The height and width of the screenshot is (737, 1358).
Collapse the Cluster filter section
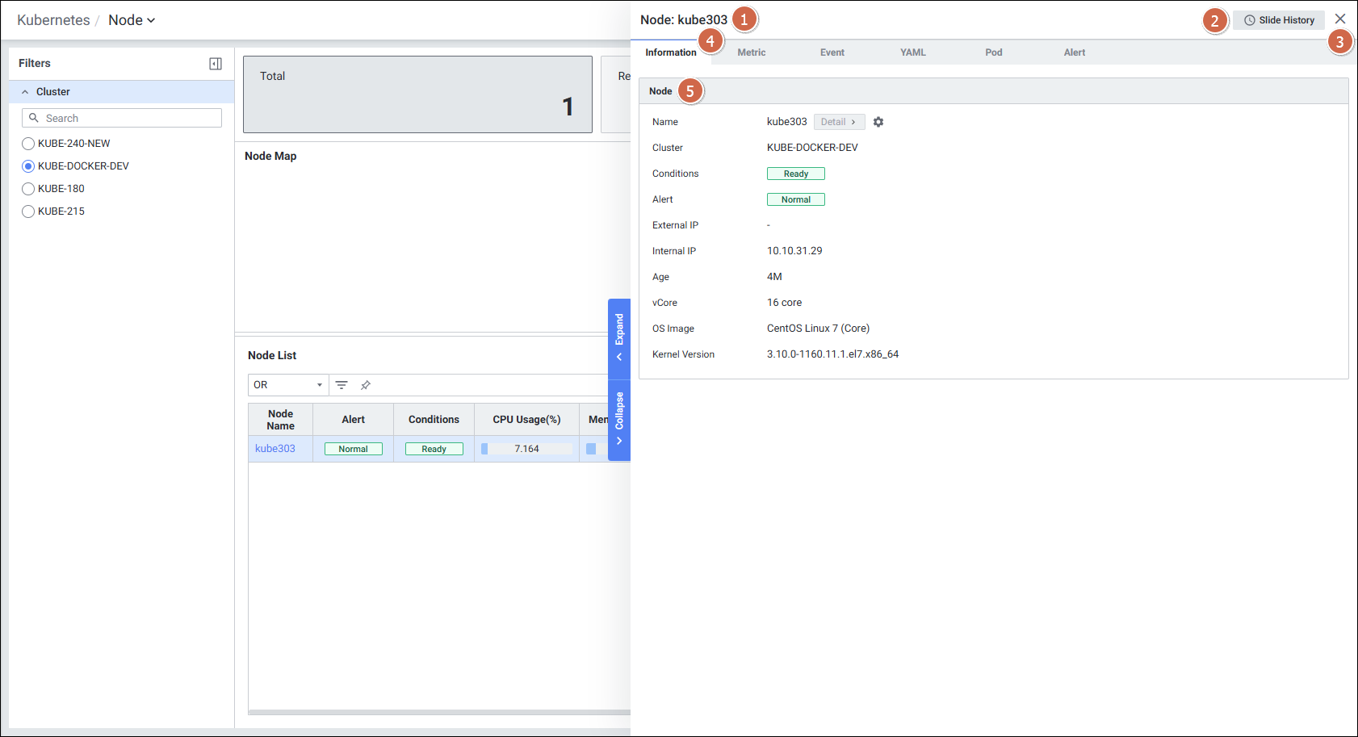25,92
